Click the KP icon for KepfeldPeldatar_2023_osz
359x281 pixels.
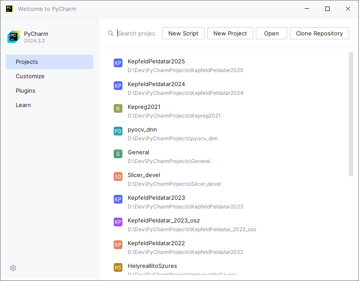point(118,222)
